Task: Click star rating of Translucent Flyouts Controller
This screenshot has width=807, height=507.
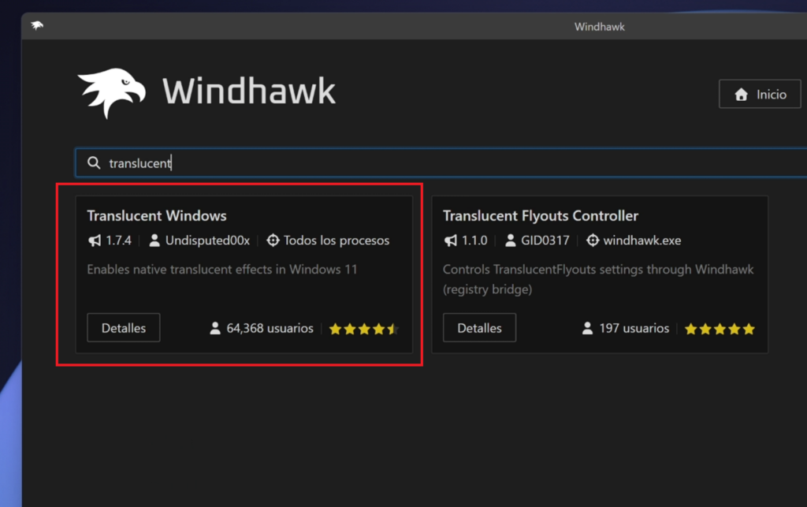Action: (x=720, y=329)
